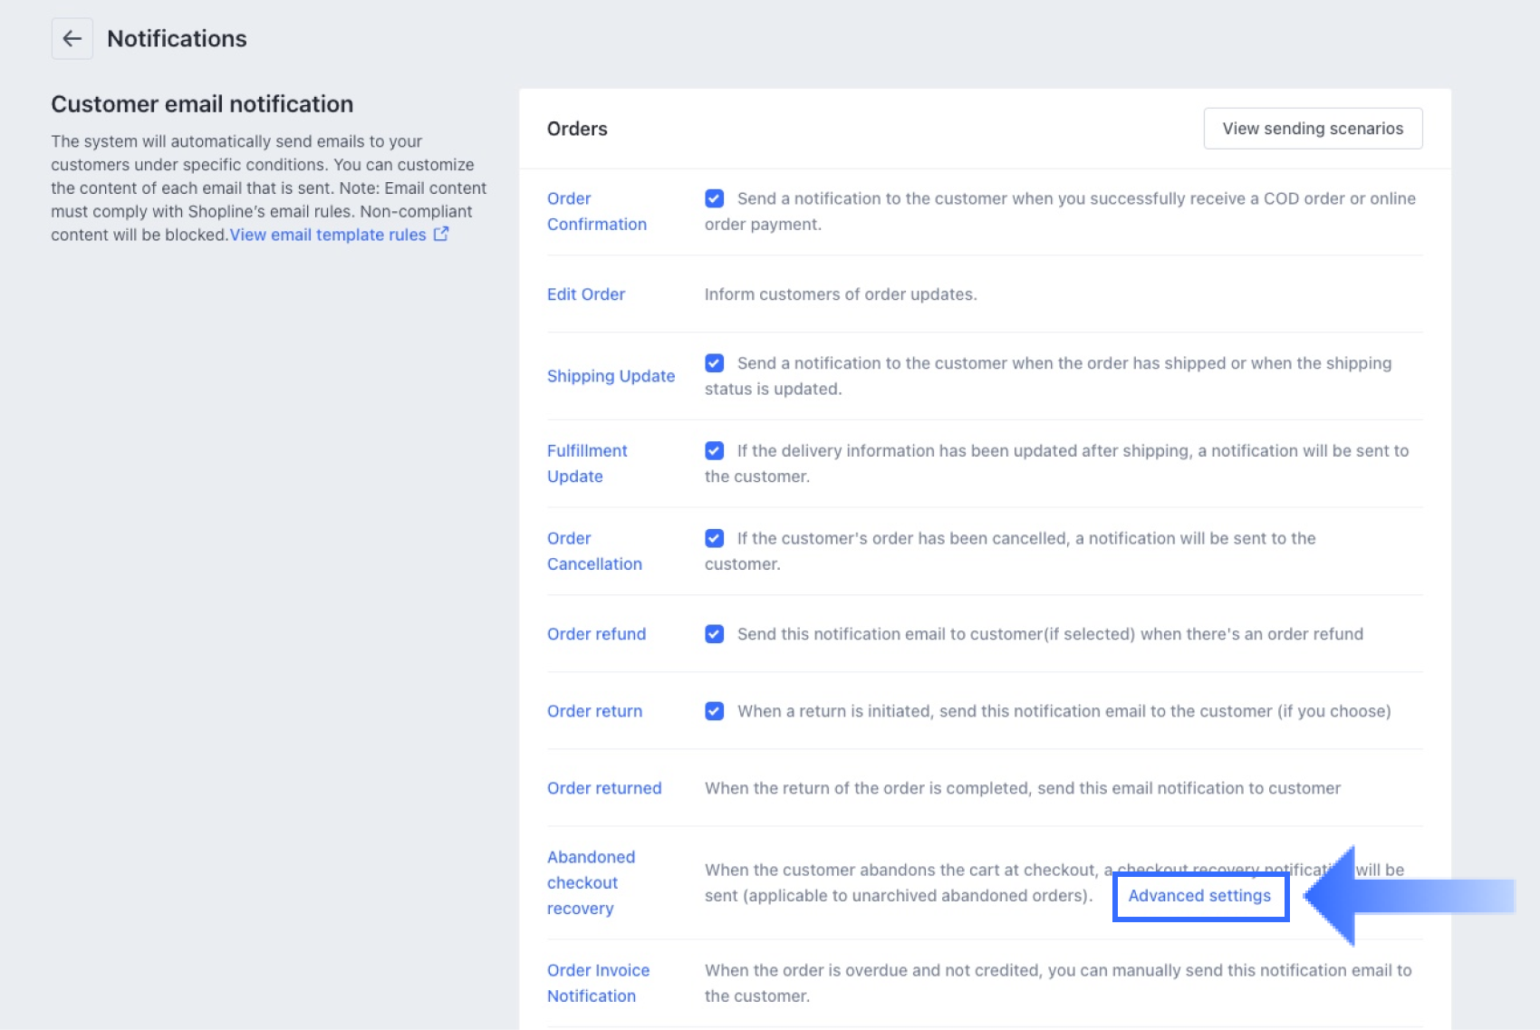Toggle the Order return notification checkbox
This screenshot has height=1030, width=1540.
pos(715,711)
